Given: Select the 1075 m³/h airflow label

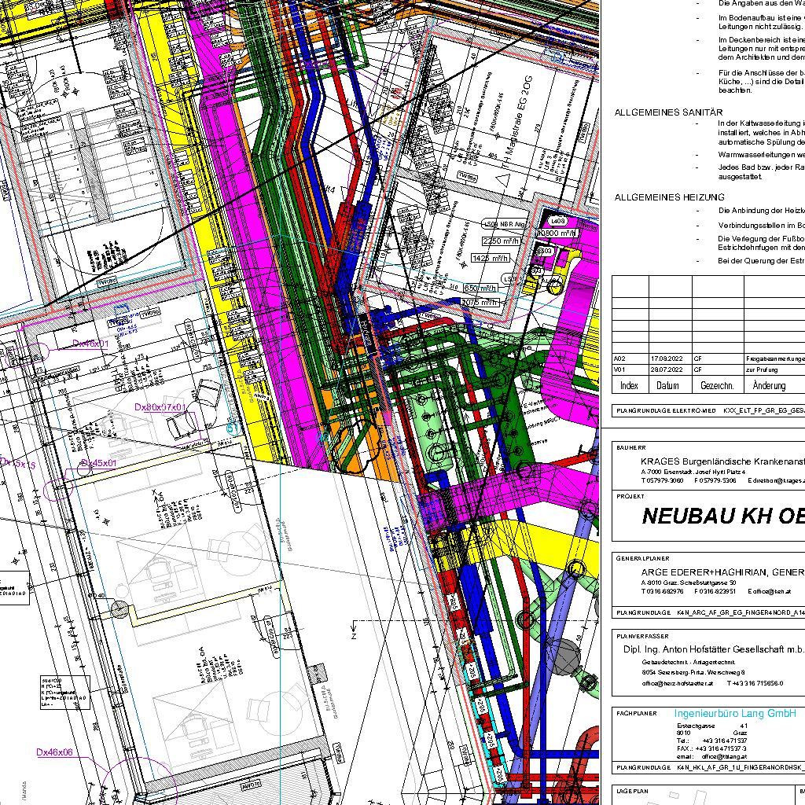Looking at the screenshot, I should point(480,302).
